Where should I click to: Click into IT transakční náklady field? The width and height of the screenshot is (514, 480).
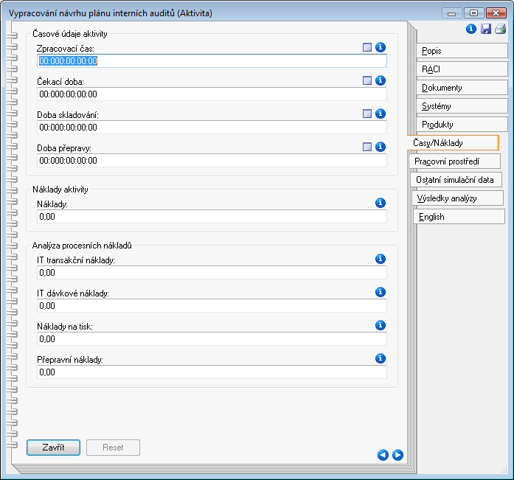click(212, 273)
